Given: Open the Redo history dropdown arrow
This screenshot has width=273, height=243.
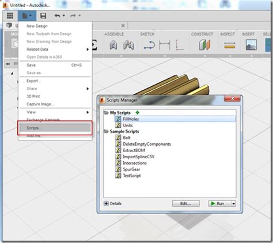Looking at the screenshot, I should pos(79,16).
